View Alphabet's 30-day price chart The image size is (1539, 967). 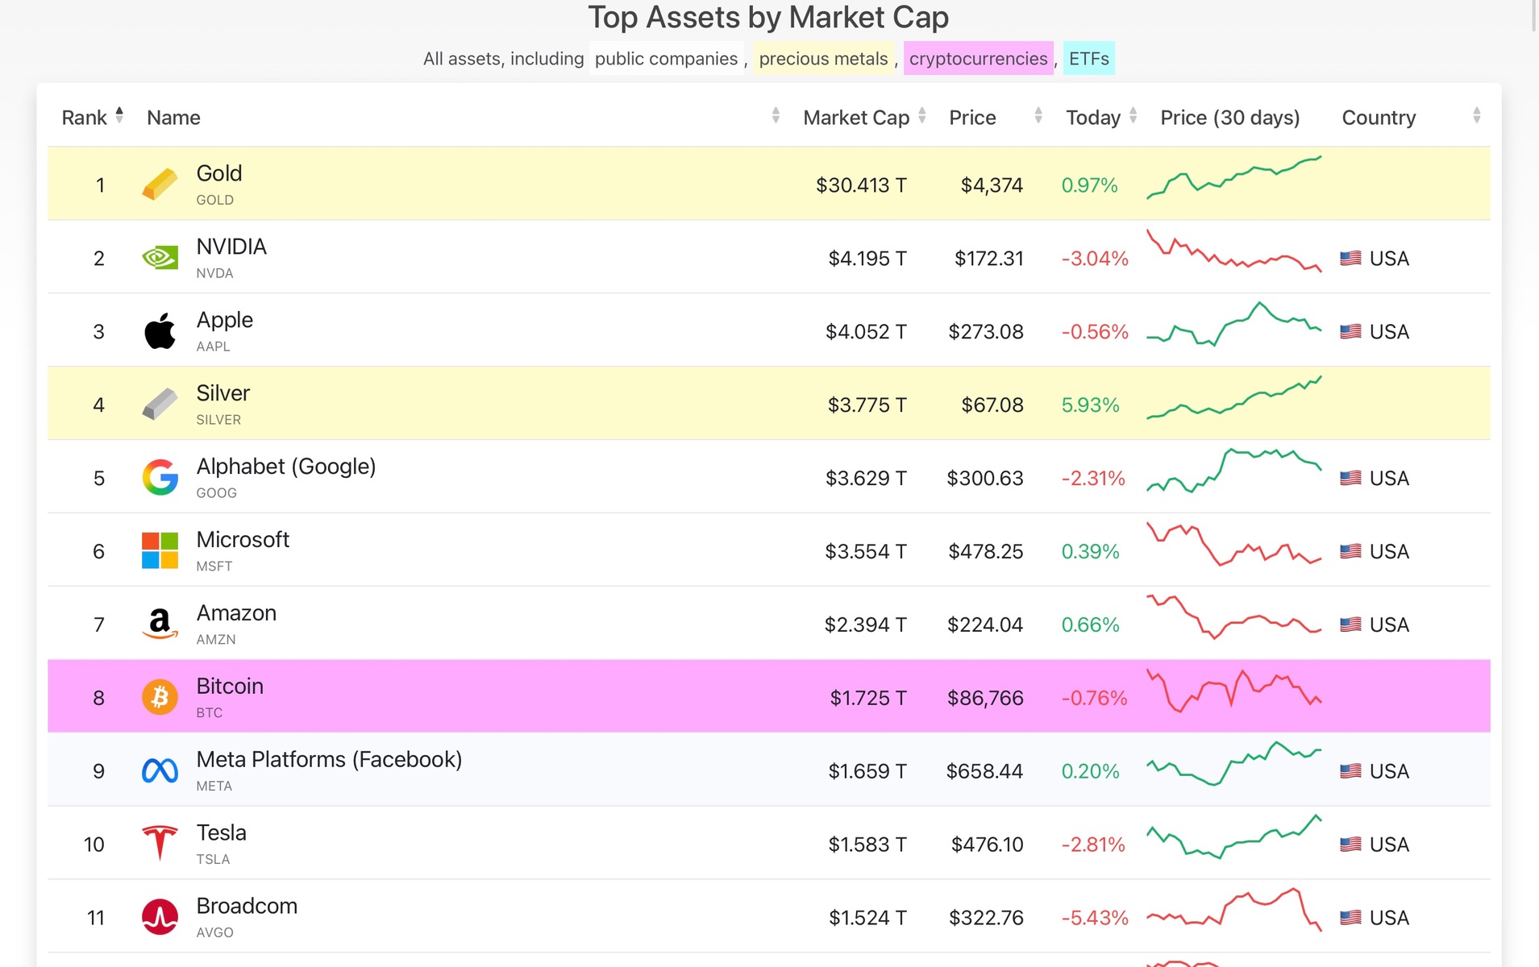click(x=1233, y=471)
